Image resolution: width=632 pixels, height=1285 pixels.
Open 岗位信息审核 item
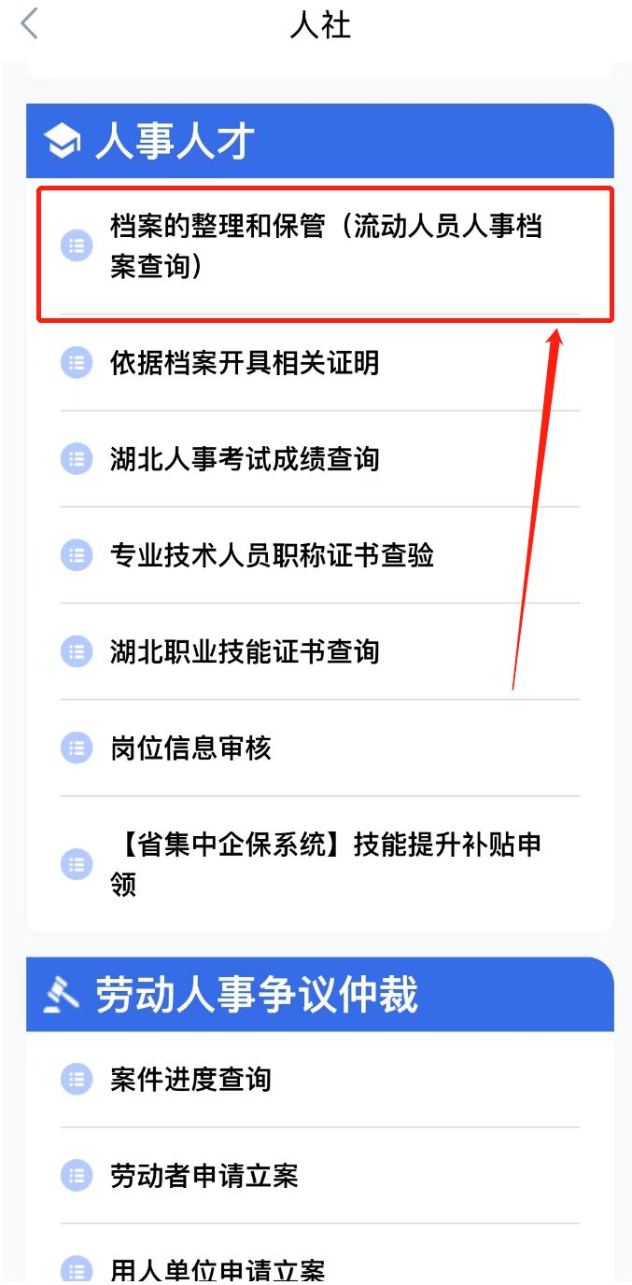point(190,747)
